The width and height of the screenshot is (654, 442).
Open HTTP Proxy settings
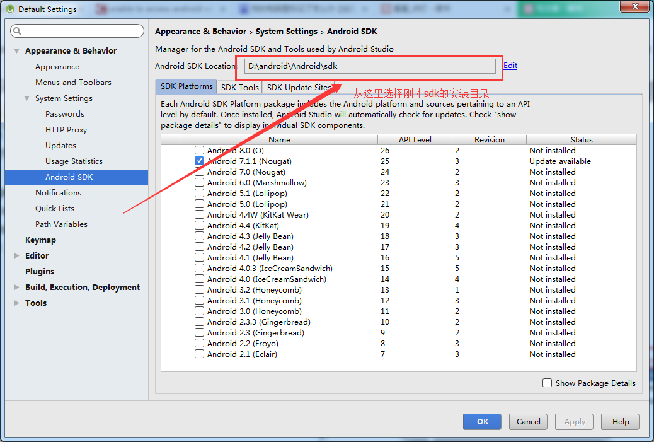tap(66, 130)
